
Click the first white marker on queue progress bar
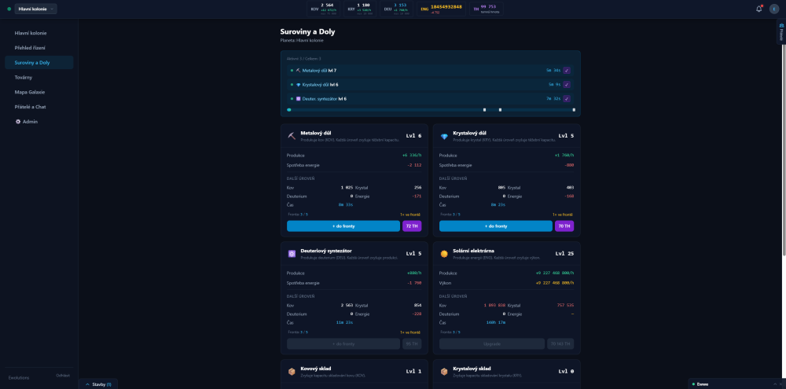(484, 110)
